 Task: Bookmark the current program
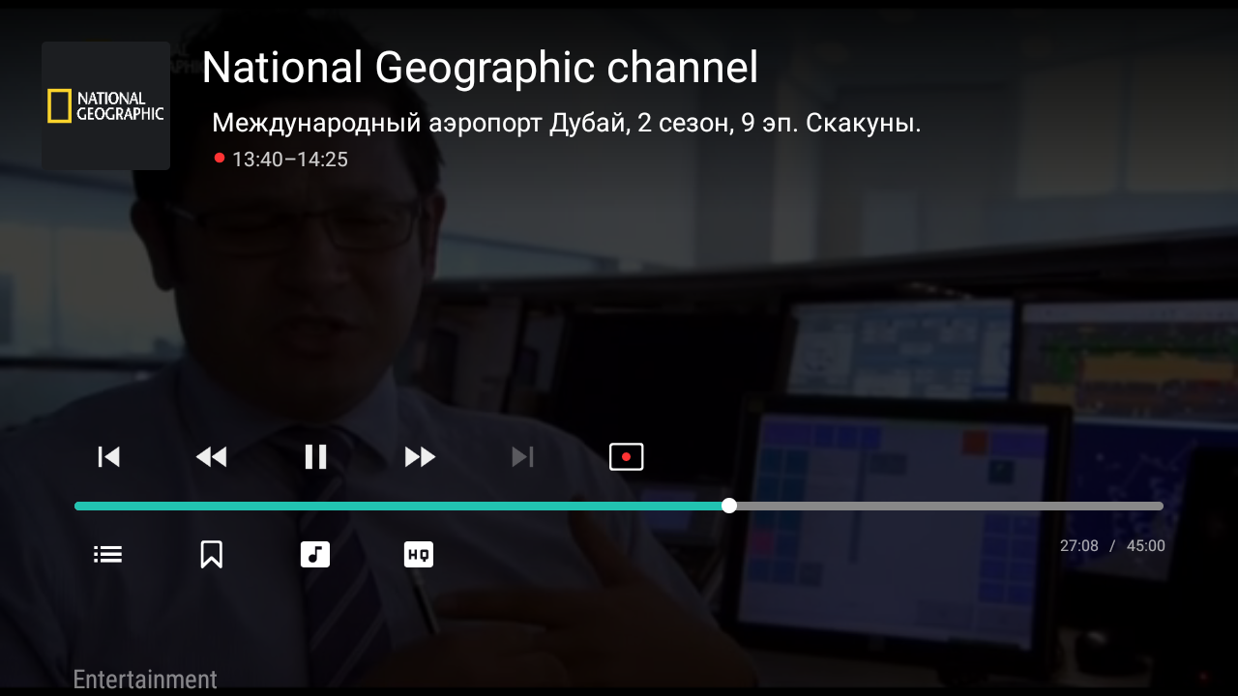tap(212, 554)
